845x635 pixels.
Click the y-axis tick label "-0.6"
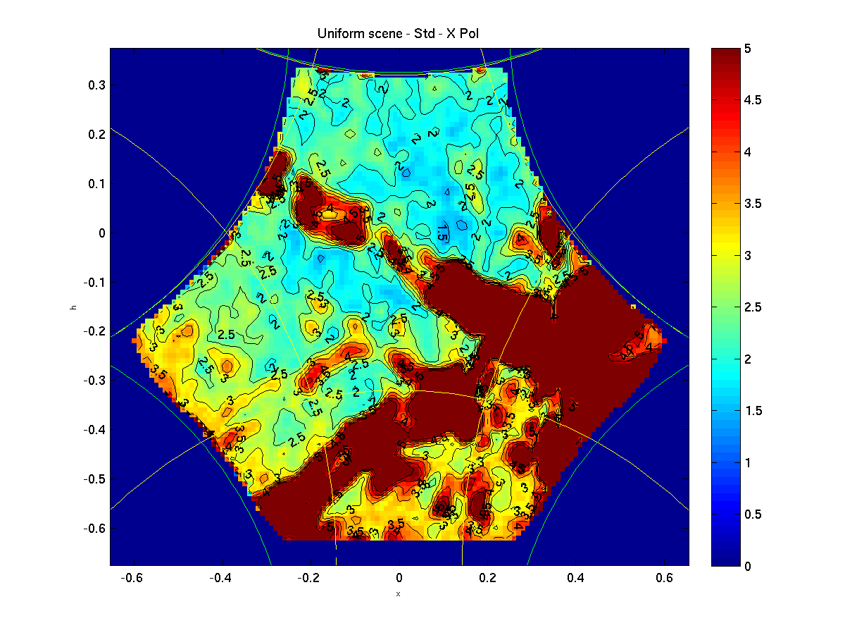point(94,529)
